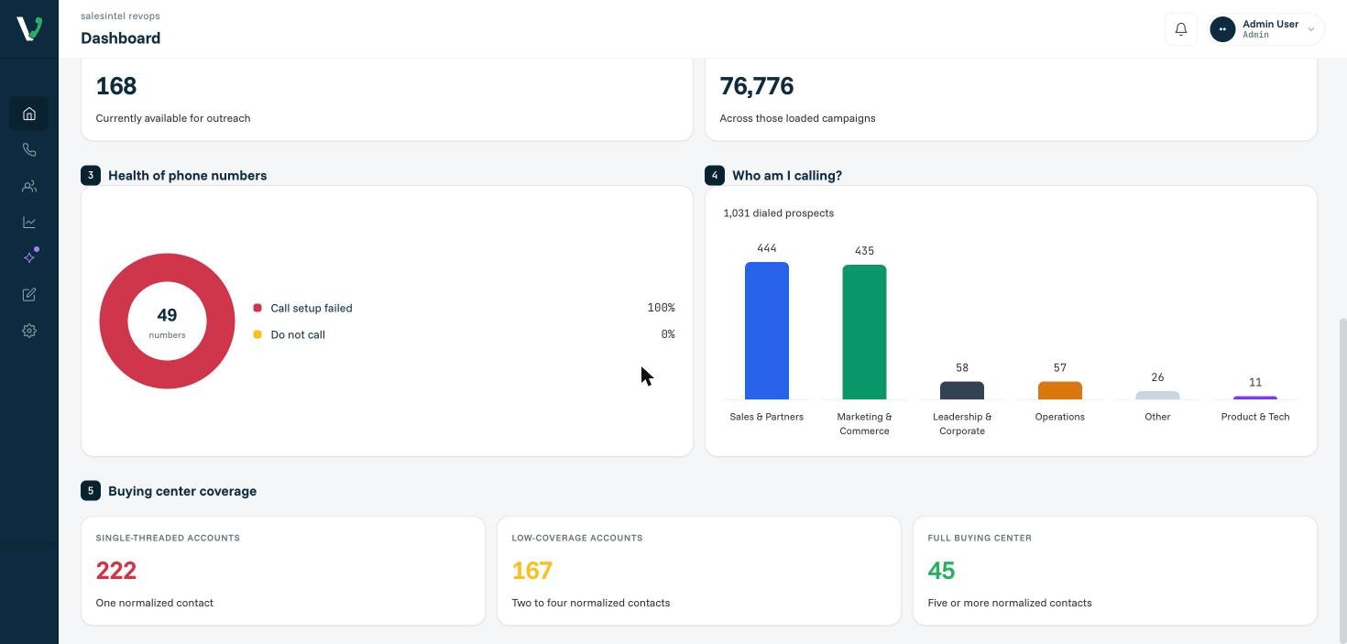This screenshot has width=1347, height=644.
Task: Select the green Marketing & Commerce bar
Action: point(864,332)
